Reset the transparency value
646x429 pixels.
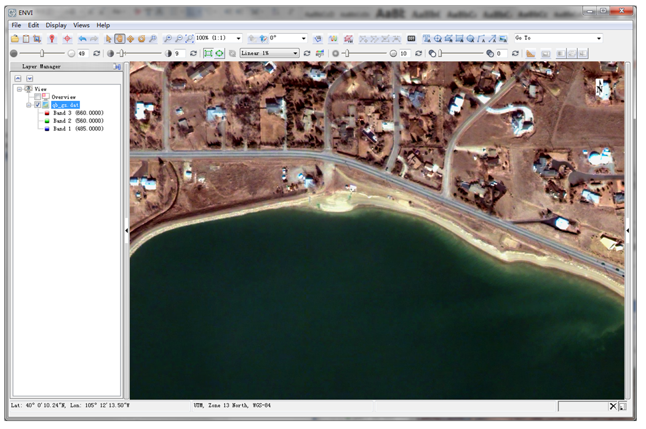pyautogui.click(x=516, y=54)
